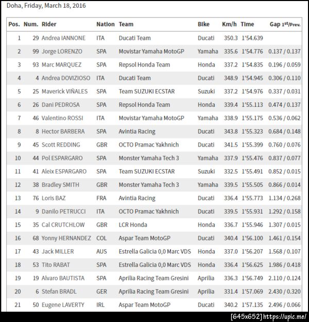The width and height of the screenshot is (309, 322).
Task: Select rider Jorge LORENZO
Action: pos(63,51)
